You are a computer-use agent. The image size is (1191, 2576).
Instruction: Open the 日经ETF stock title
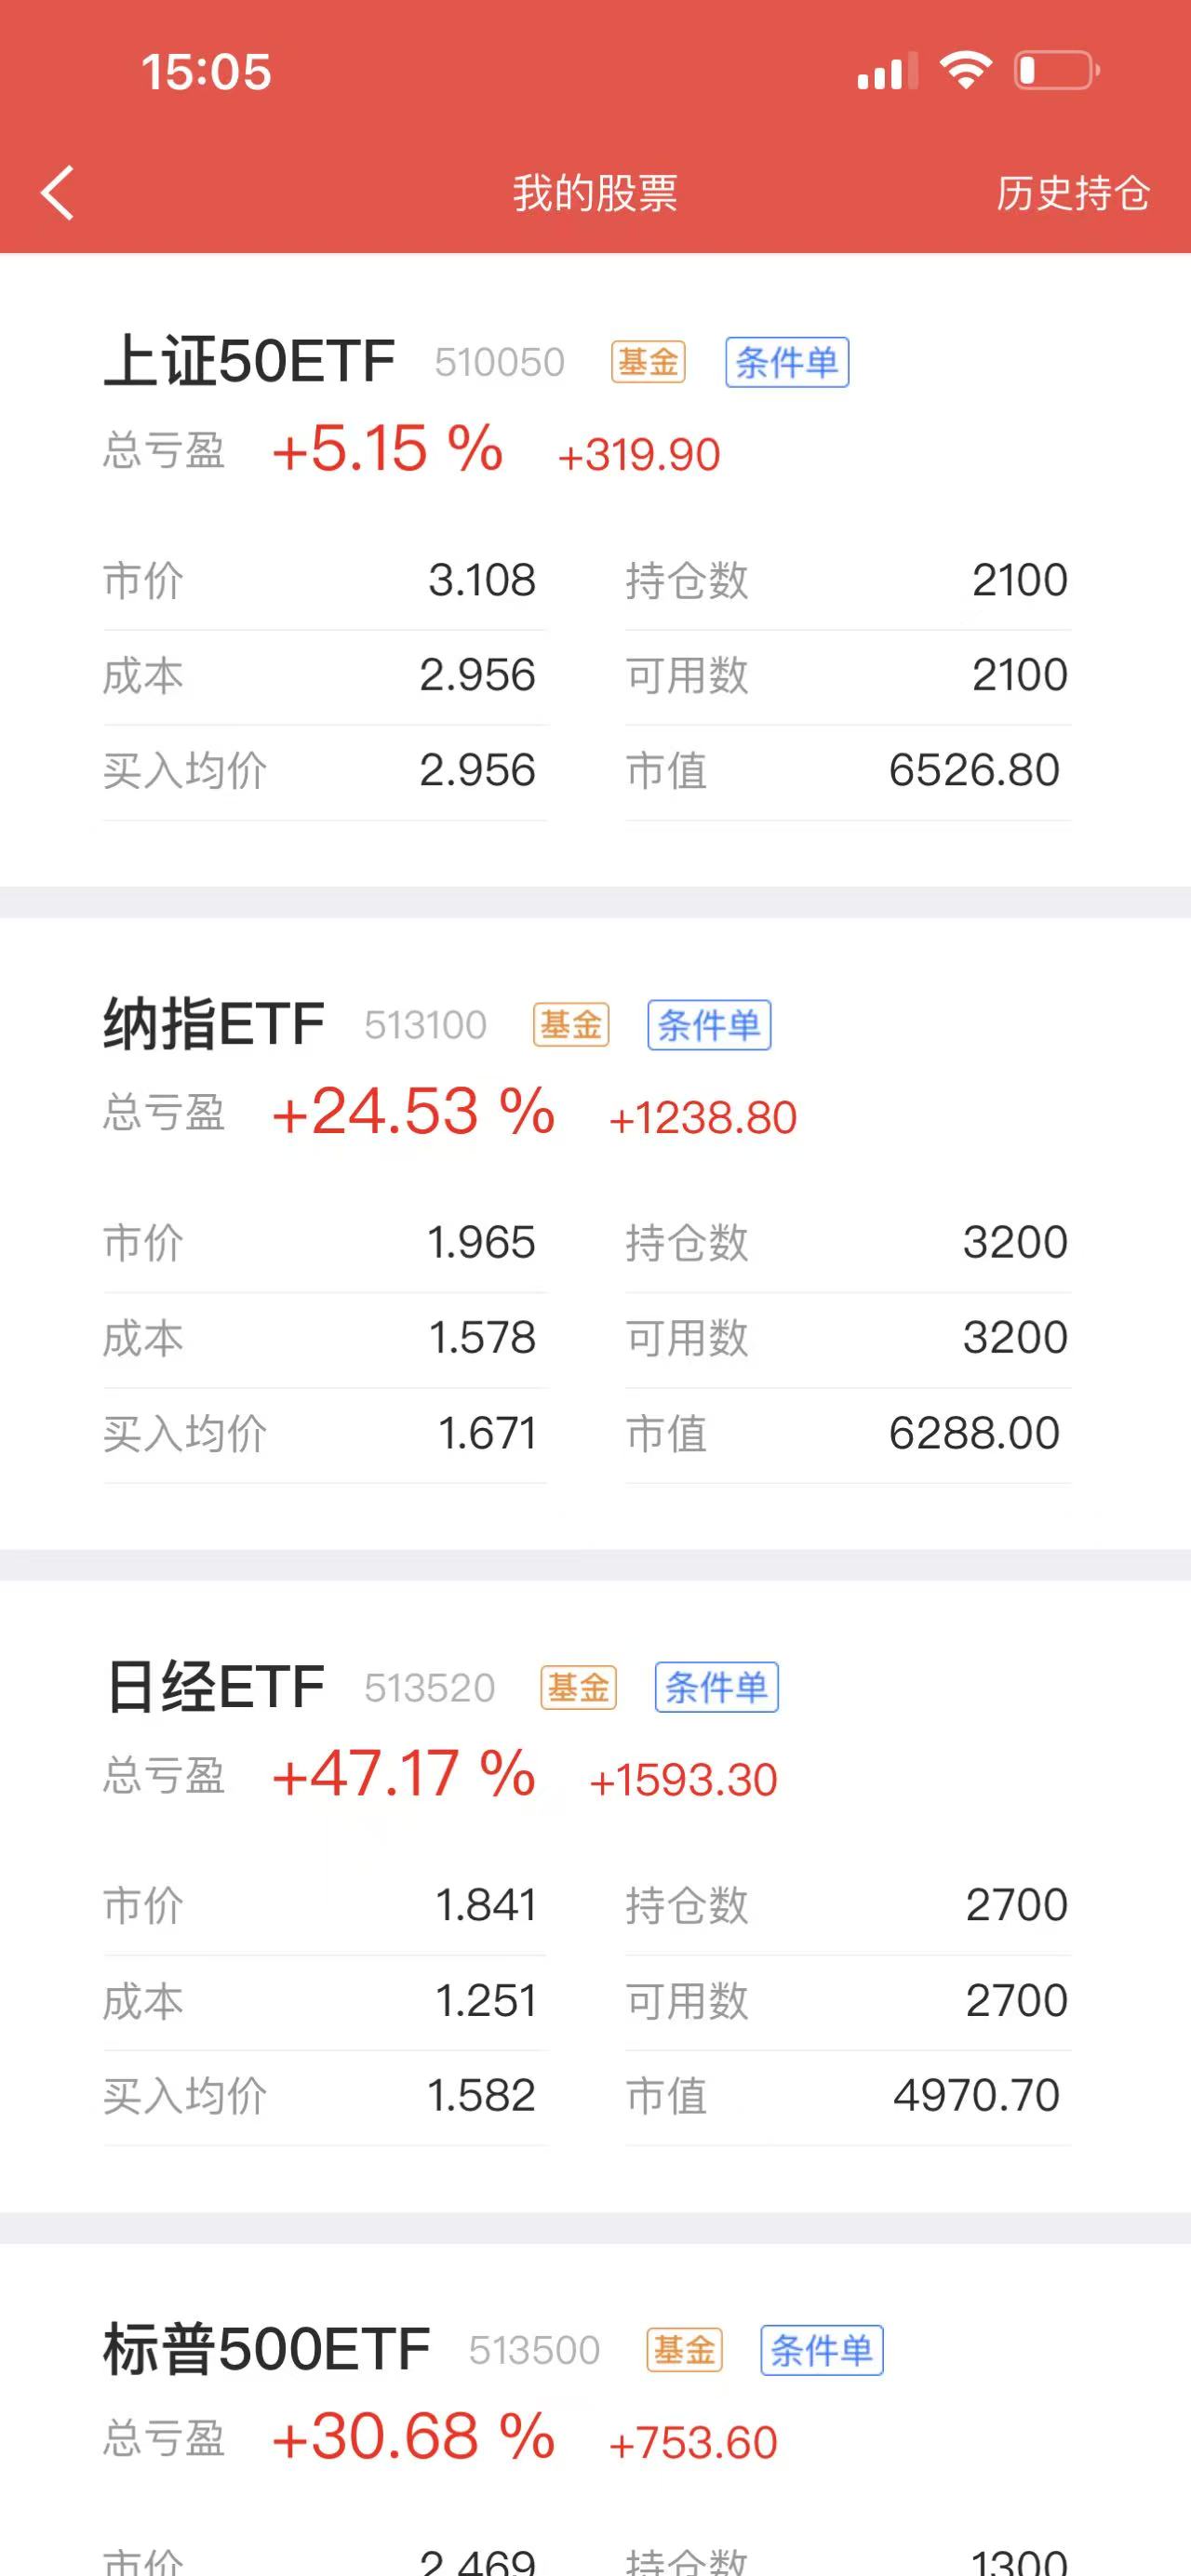tap(214, 1687)
